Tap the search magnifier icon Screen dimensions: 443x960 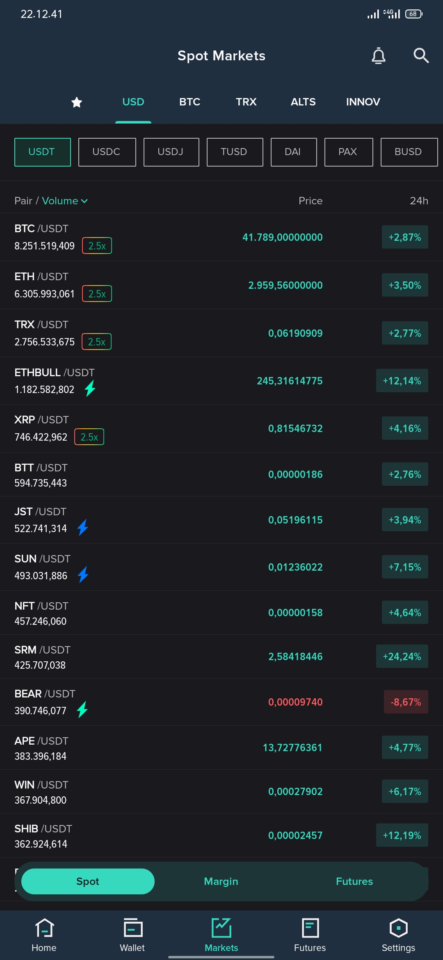point(421,55)
